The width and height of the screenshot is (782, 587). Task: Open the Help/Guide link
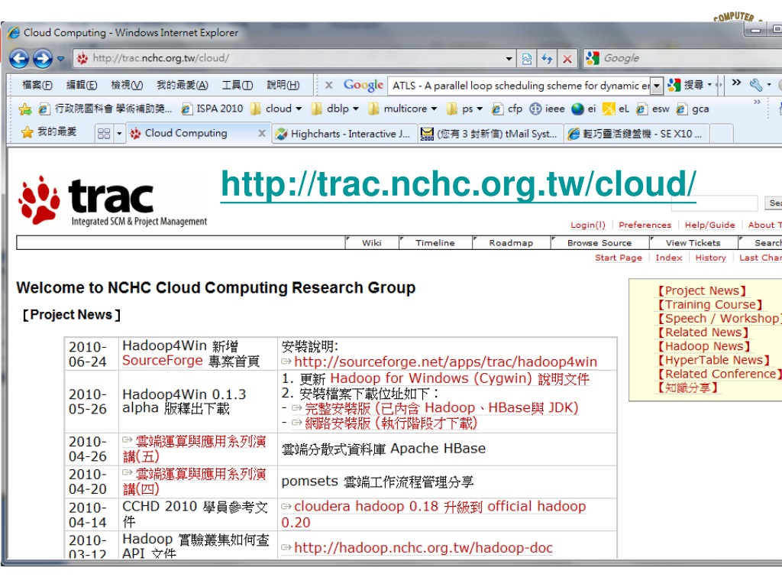709,225
